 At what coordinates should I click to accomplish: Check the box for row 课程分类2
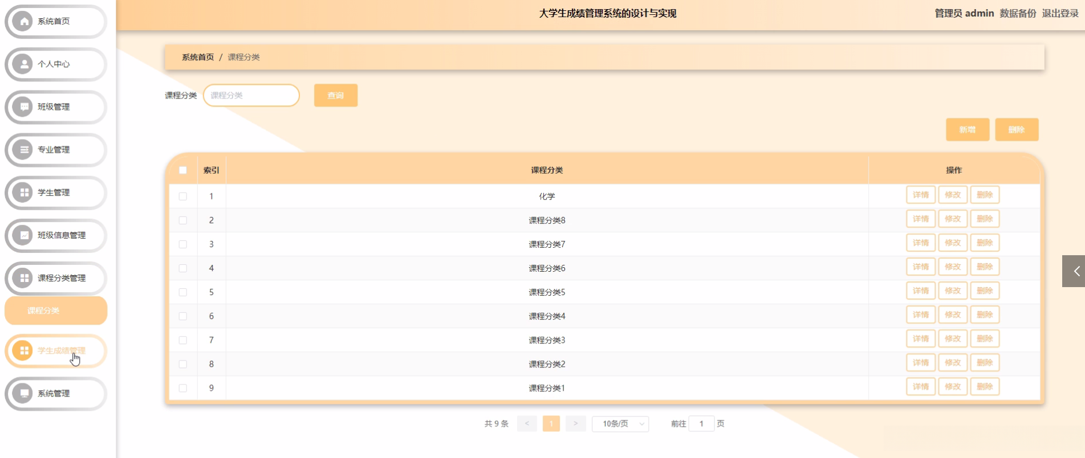pos(183,364)
